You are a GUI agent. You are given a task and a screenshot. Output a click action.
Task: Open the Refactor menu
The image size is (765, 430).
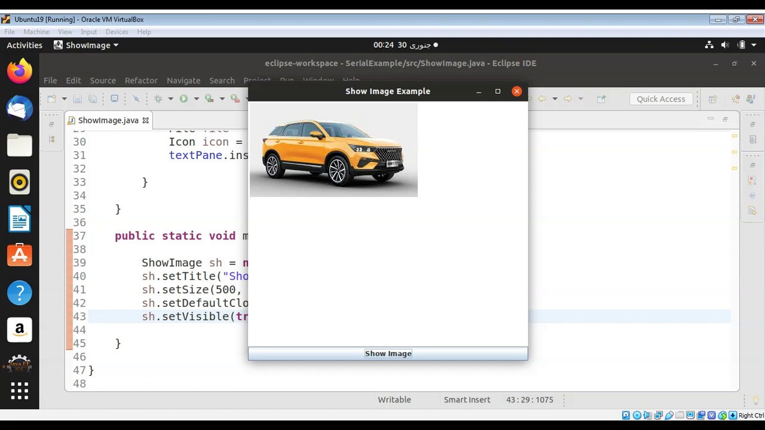point(141,80)
